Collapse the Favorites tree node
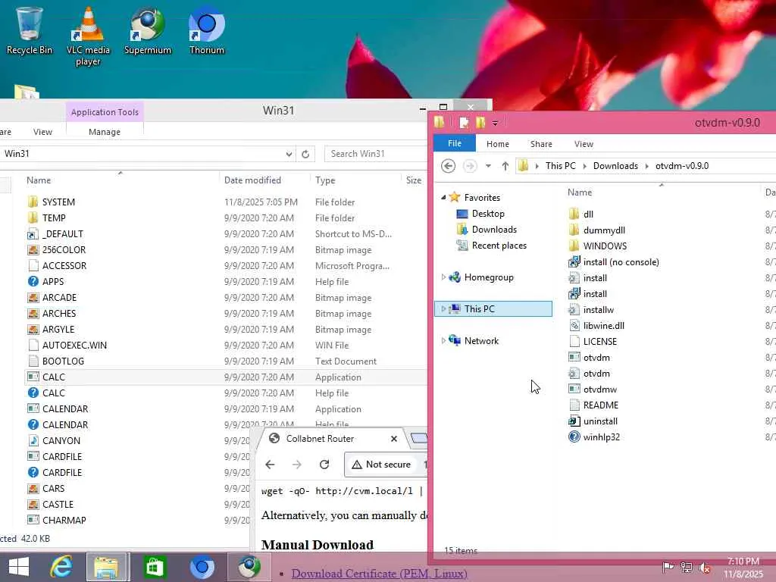 pos(443,198)
